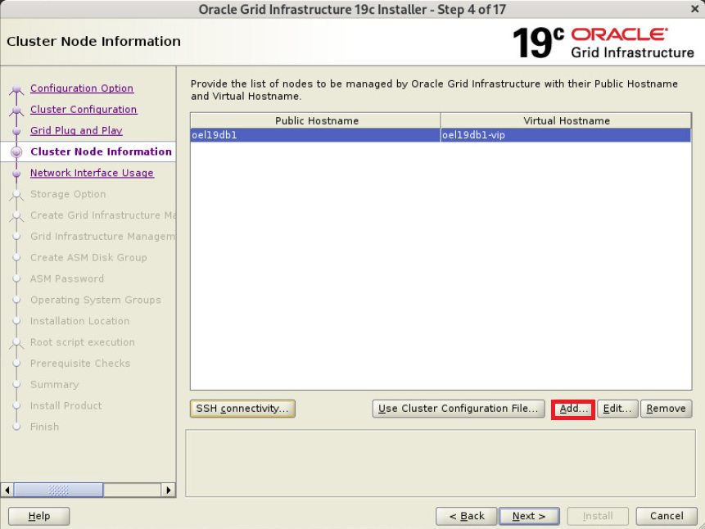Open the Grid Plug and Play step

click(76, 130)
